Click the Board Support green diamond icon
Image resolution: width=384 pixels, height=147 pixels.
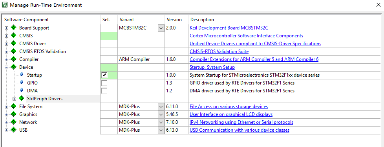click(13, 28)
